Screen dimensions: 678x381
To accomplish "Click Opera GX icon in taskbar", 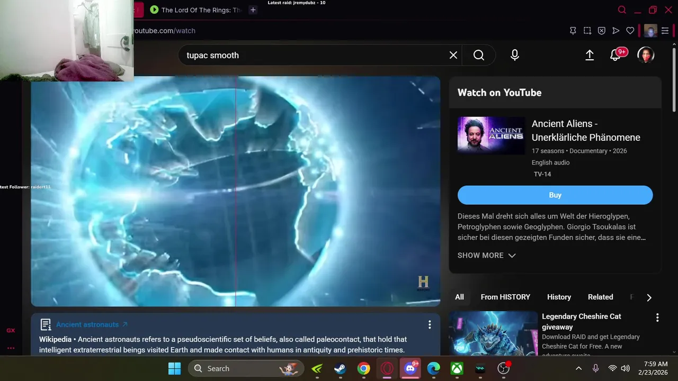I will 387,368.
